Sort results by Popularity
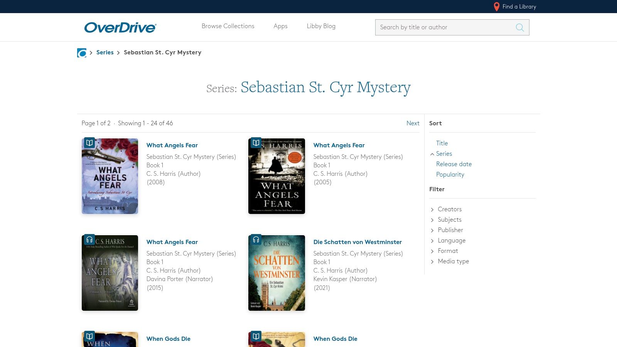The width and height of the screenshot is (617, 347). pyautogui.click(x=450, y=175)
